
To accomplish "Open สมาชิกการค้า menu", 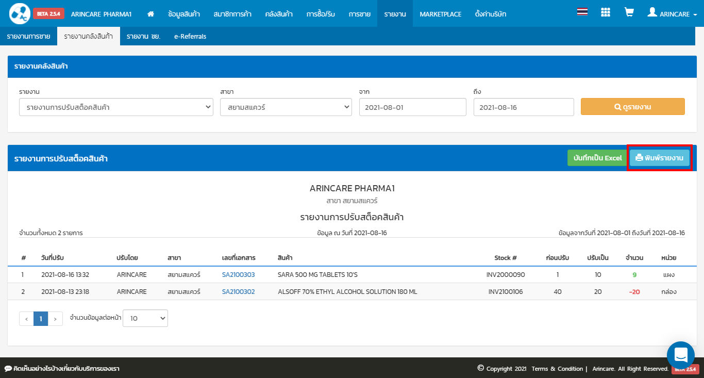I will click(232, 14).
